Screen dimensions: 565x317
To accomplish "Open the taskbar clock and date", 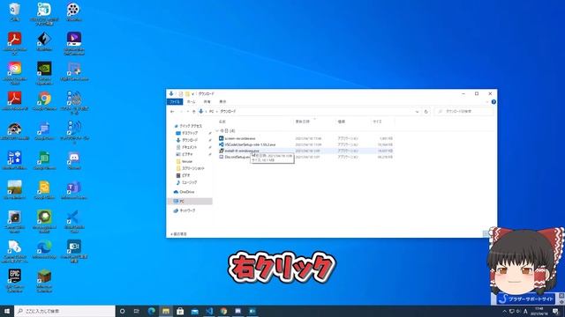I will click(539, 311).
